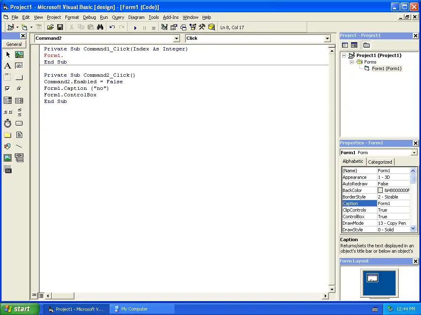Select the CommandButton control in the toolbox
This screenshot has width=421, height=315.
19,78
